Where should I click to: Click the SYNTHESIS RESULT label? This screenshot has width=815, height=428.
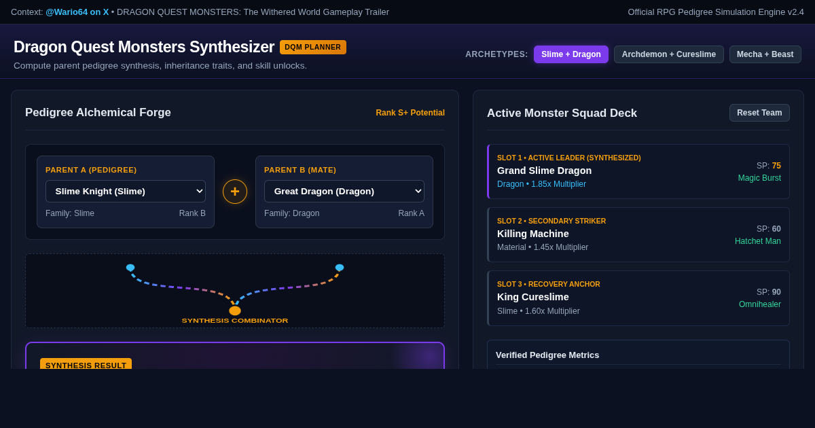(x=86, y=364)
